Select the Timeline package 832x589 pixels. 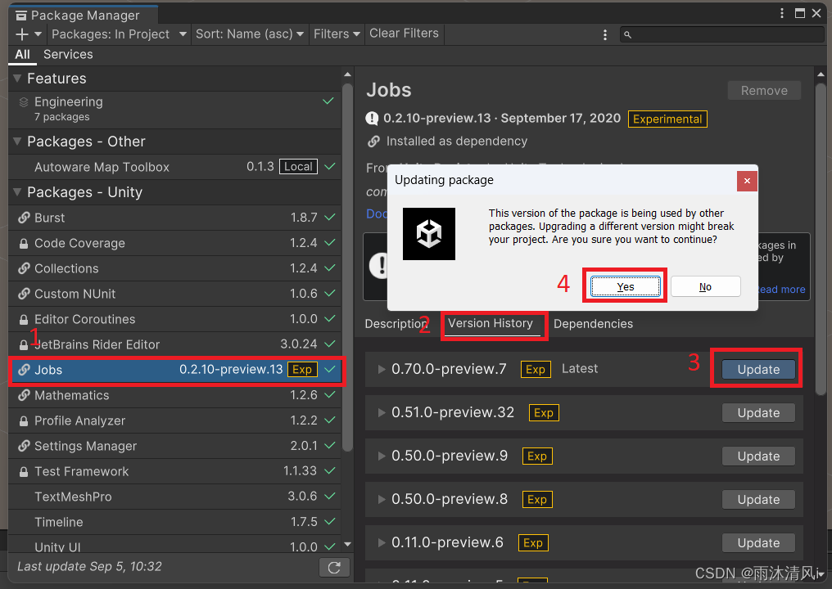click(x=175, y=523)
